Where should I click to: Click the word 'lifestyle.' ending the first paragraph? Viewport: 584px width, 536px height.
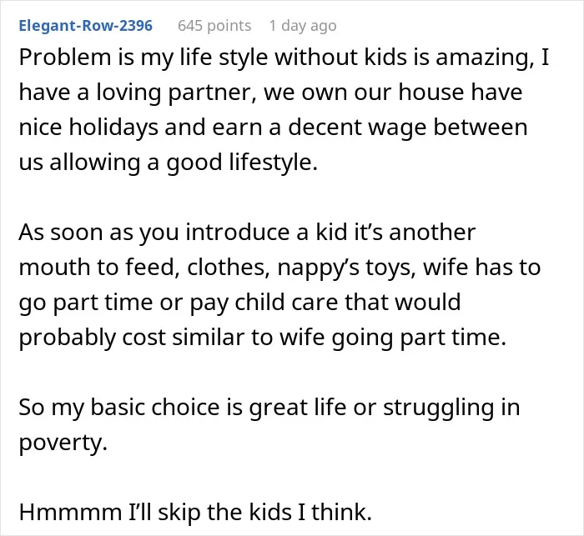(274, 163)
